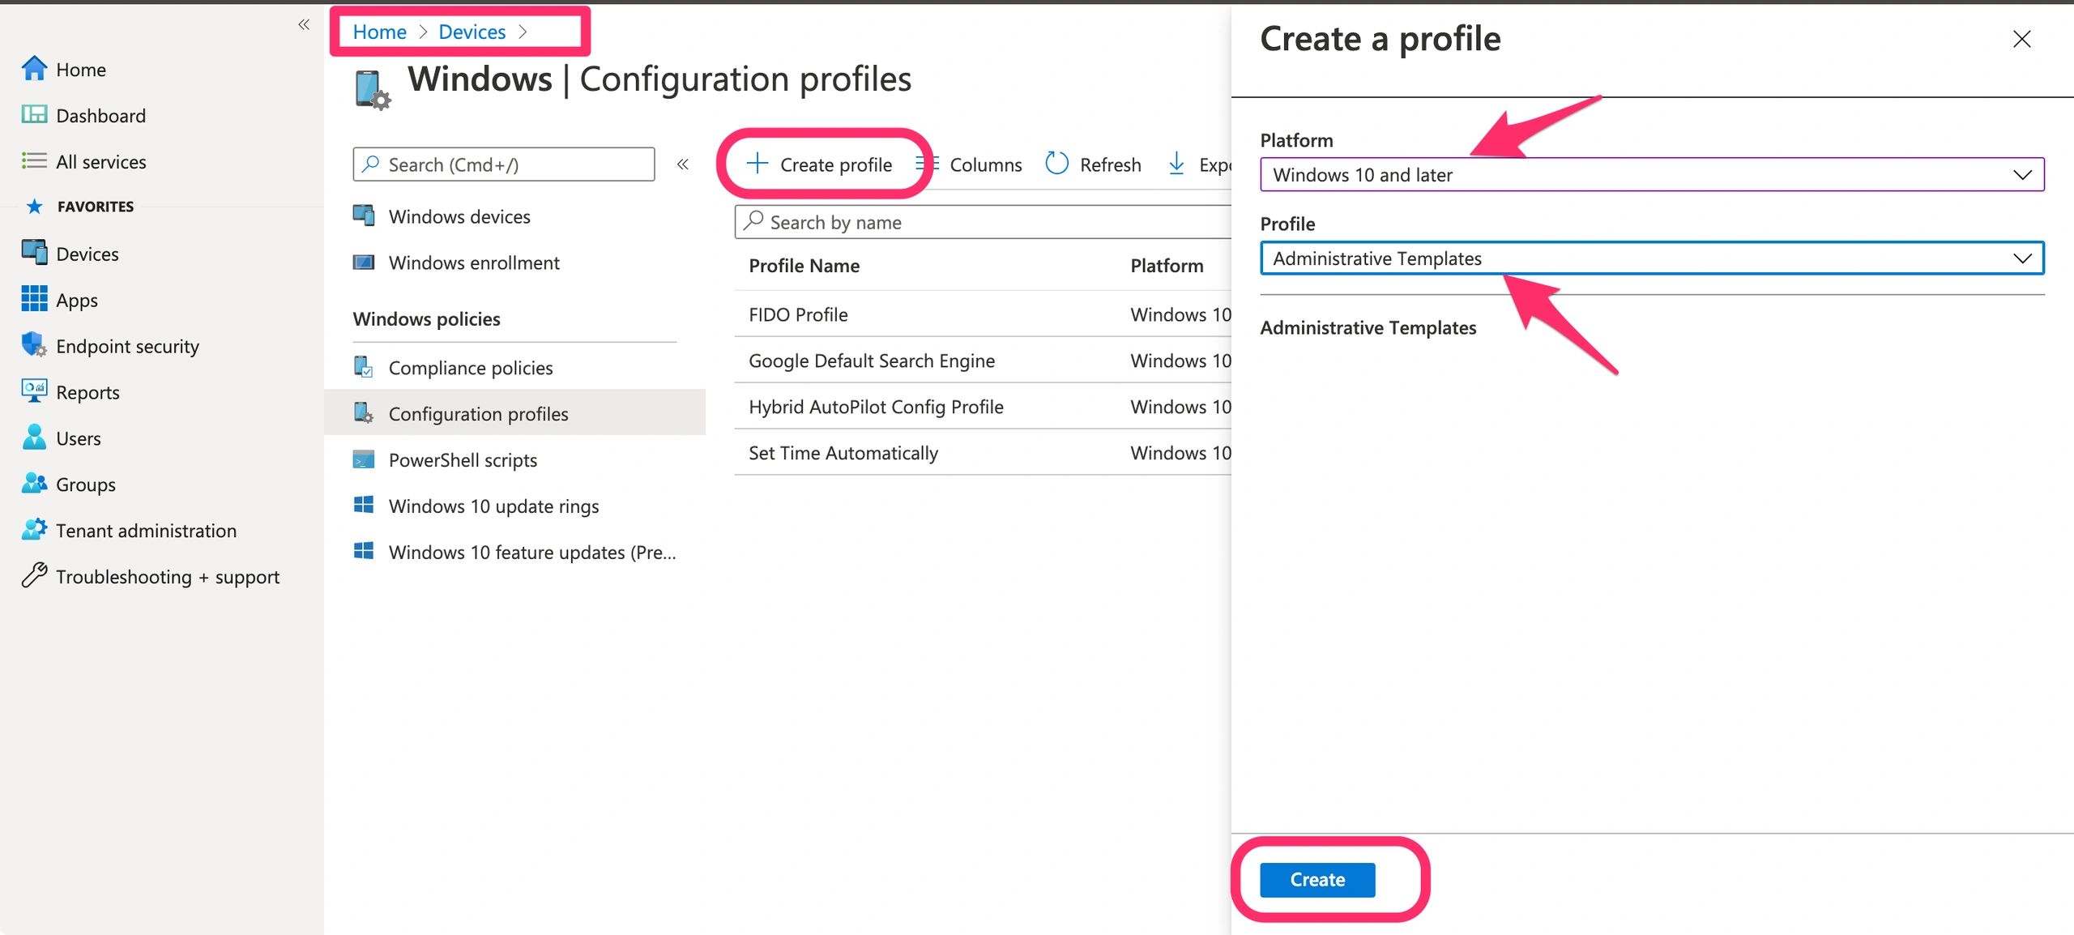Image resolution: width=2074 pixels, height=935 pixels.
Task: Collapse the left navigation sidebar chevron
Action: pyautogui.click(x=304, y=24)
